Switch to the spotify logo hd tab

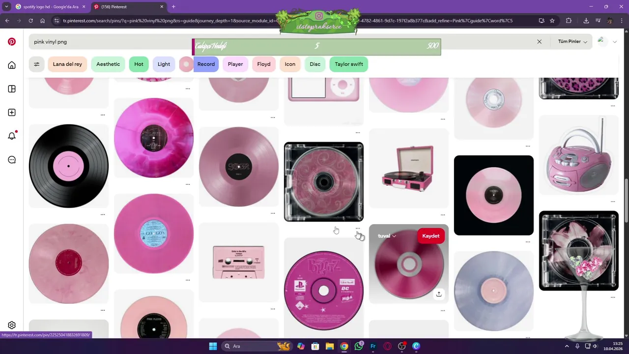(47, 7)
